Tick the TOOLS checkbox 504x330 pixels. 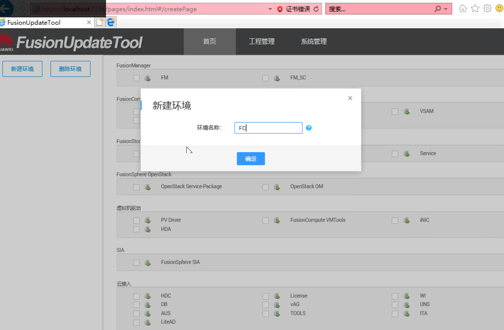coord(265,313)
